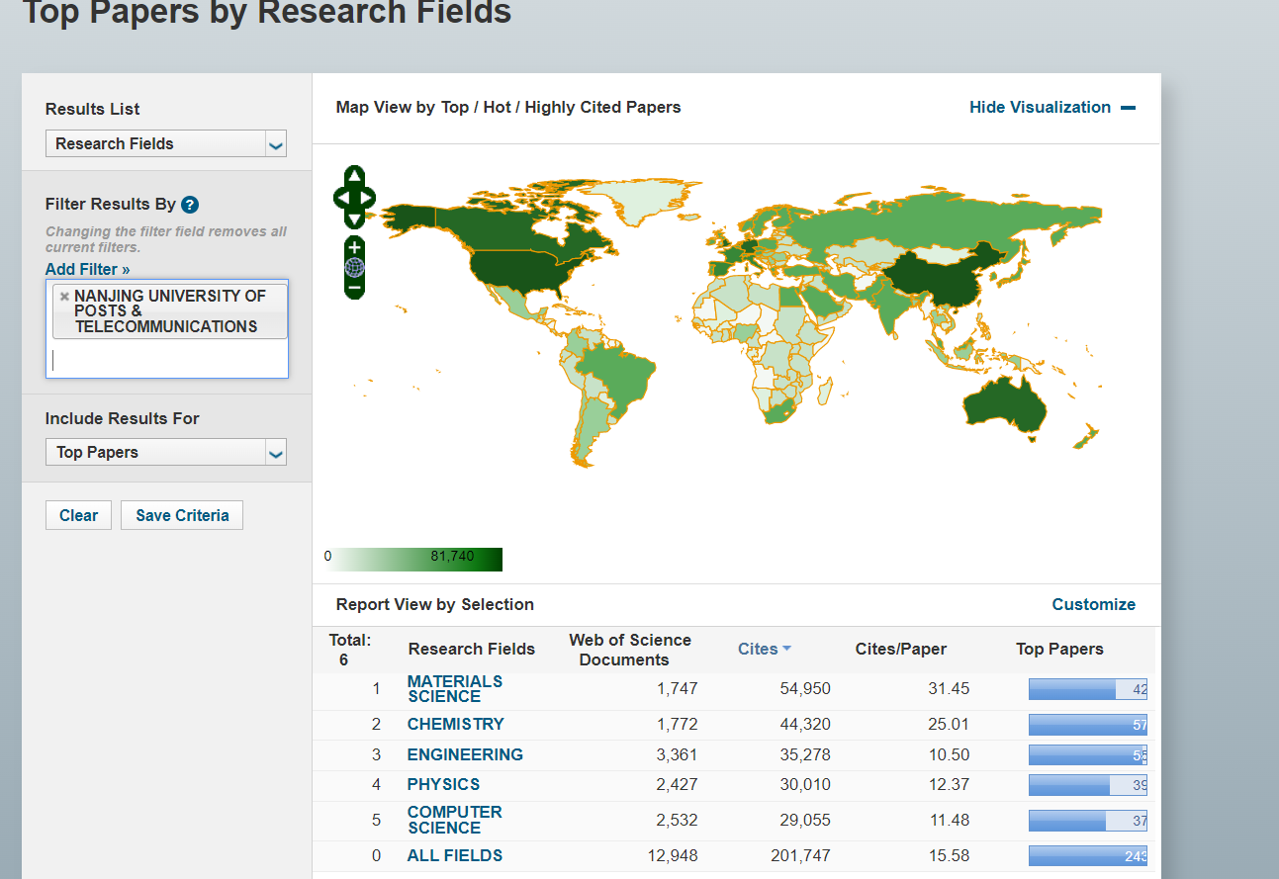This screenshot has width=1279, height=879.
Task: Open the Research Fields results list dropdown
Action: [166, 143]
